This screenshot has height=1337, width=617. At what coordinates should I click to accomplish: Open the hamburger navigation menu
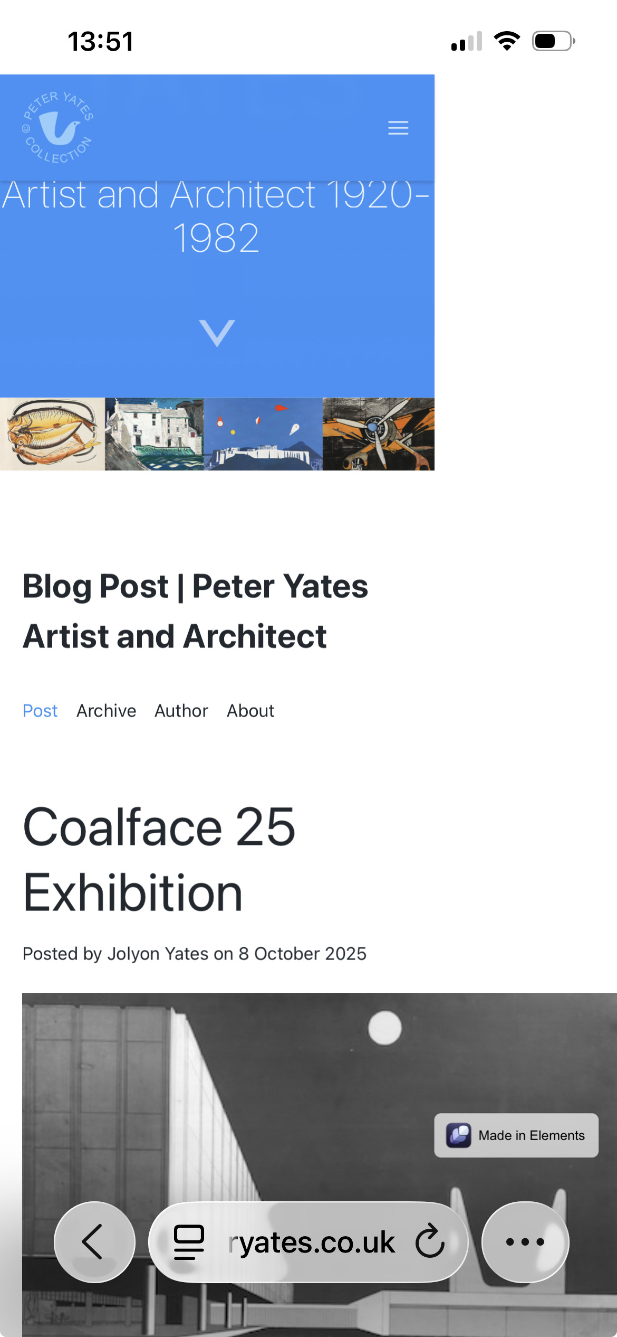pyautogui.click(x=398, y=128)
